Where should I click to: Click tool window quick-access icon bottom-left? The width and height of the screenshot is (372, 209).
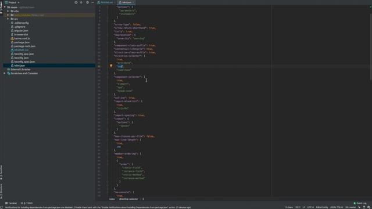point(1,207)
